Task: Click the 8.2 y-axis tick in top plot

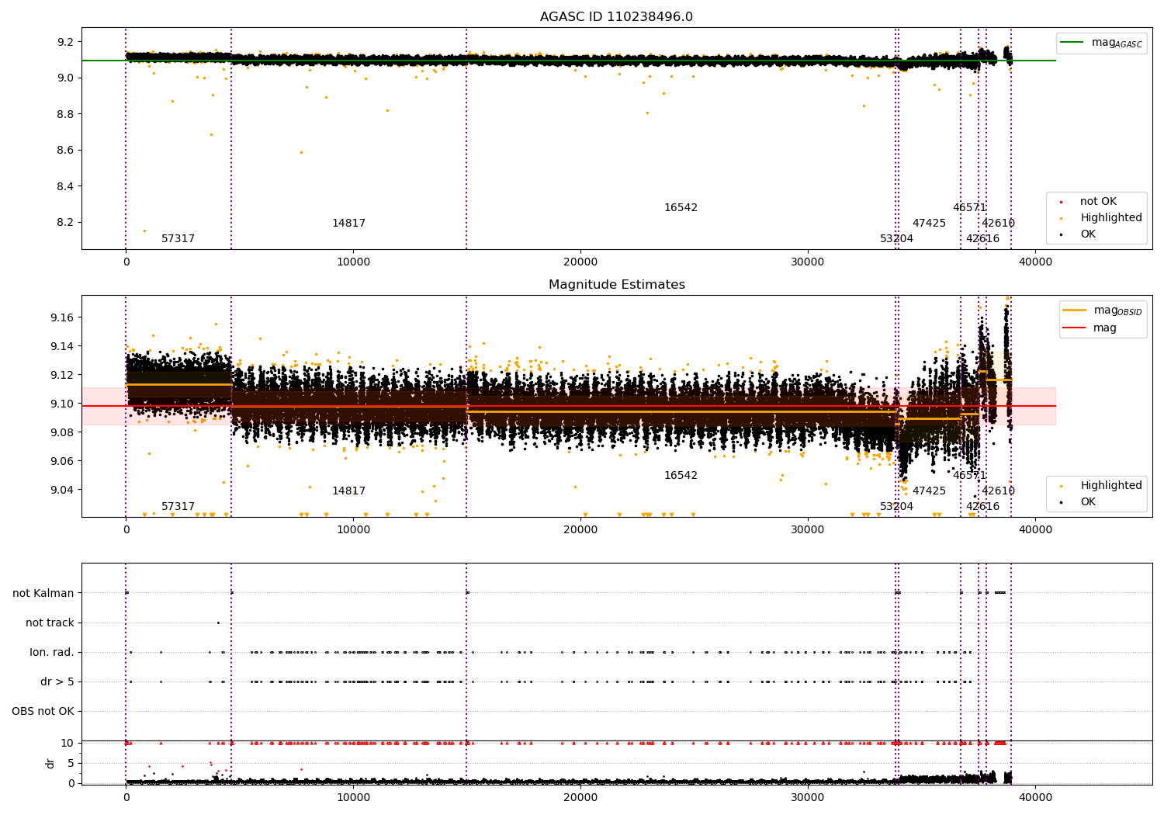Action: [66, 223]
